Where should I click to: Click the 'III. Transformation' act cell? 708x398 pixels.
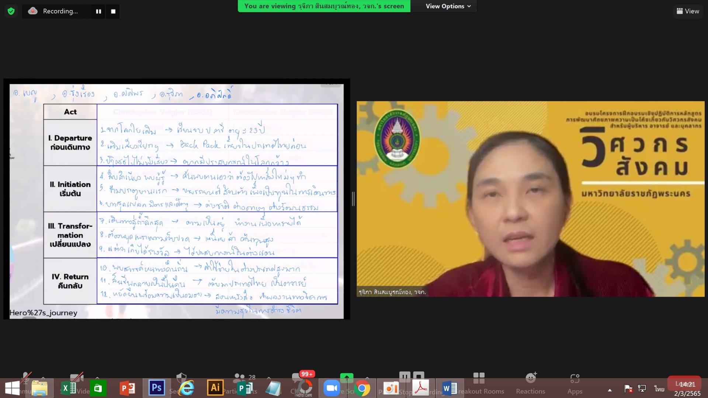click(x=70, y=235)
